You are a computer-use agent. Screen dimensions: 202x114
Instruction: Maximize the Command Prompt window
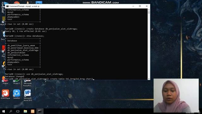pos(140,6)
